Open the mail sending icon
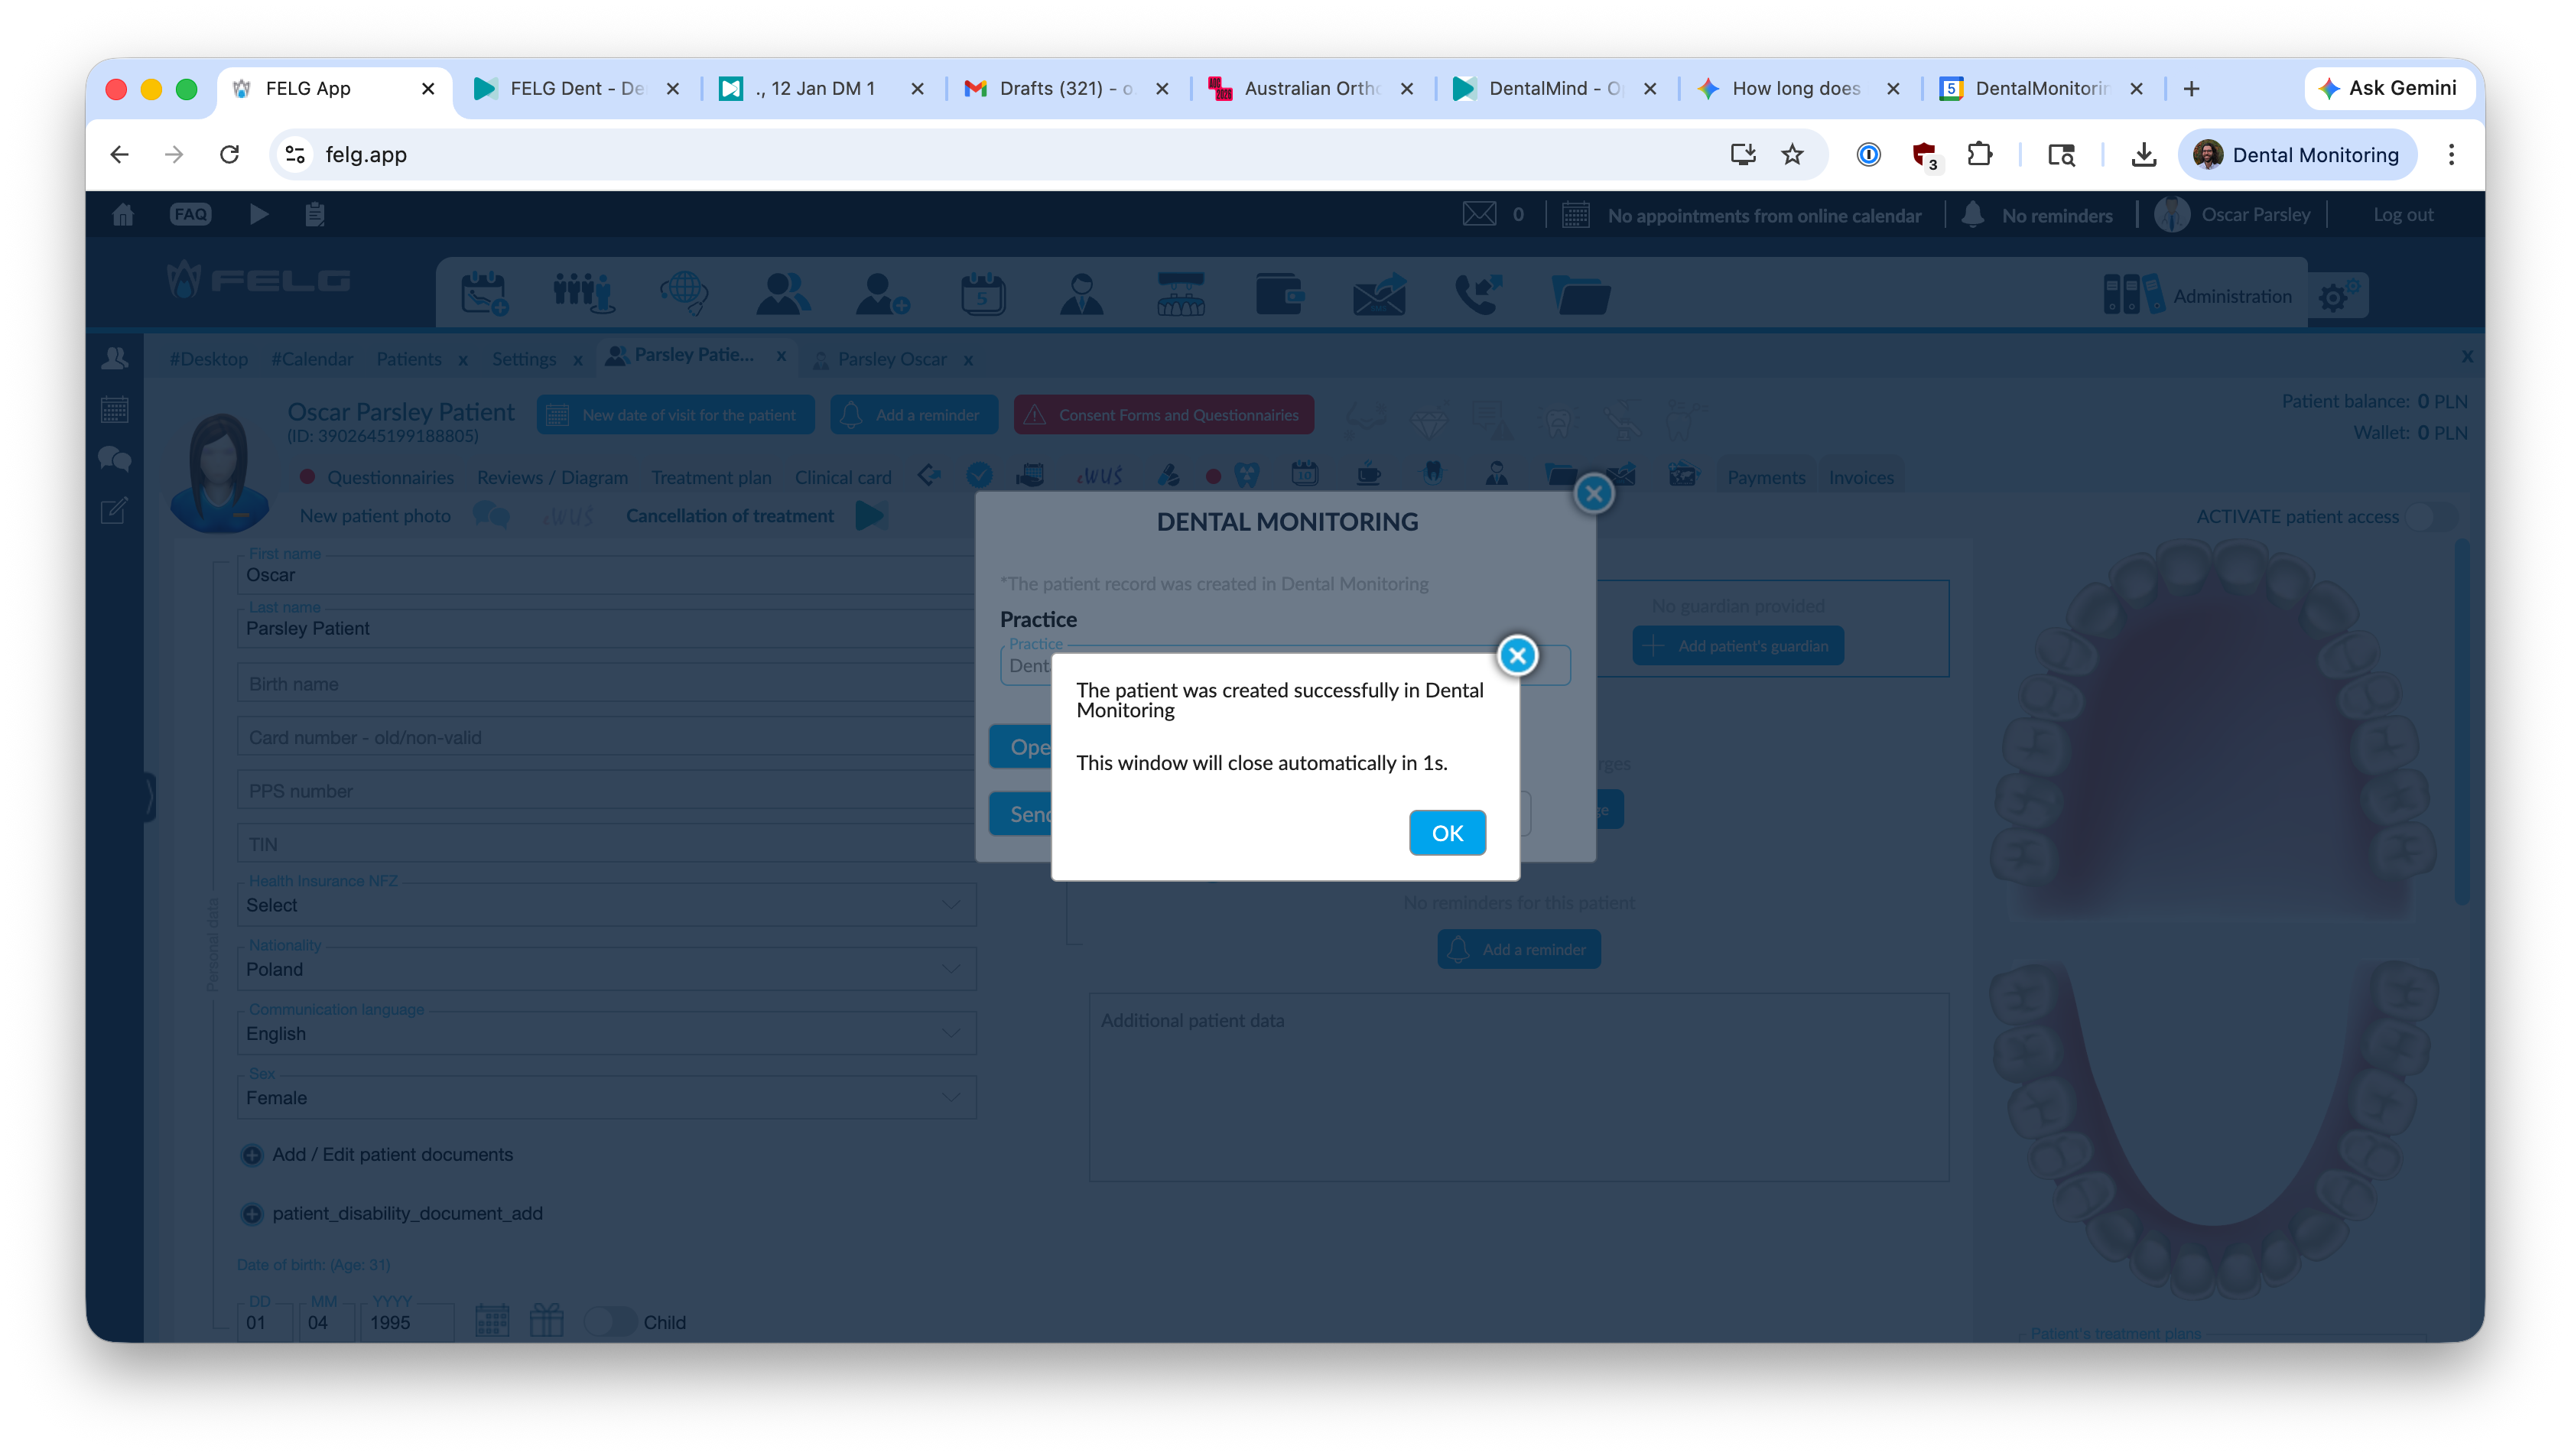The height and width of the screenshot is (1456, 2571). (1379, 294)
